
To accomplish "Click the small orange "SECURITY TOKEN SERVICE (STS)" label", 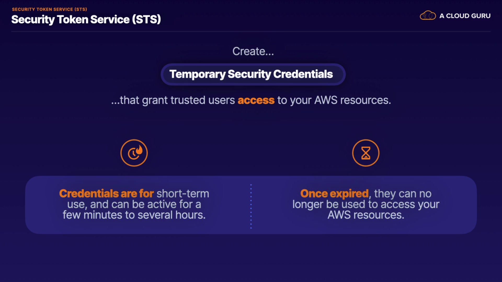I will pyautogui.click(x=49, y=9).
